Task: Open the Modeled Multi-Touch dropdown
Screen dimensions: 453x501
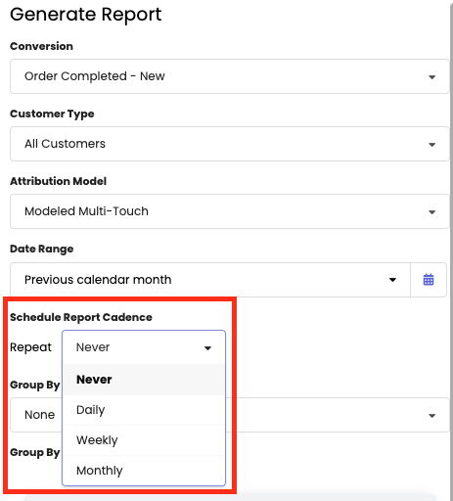Action: click(230, 211)
